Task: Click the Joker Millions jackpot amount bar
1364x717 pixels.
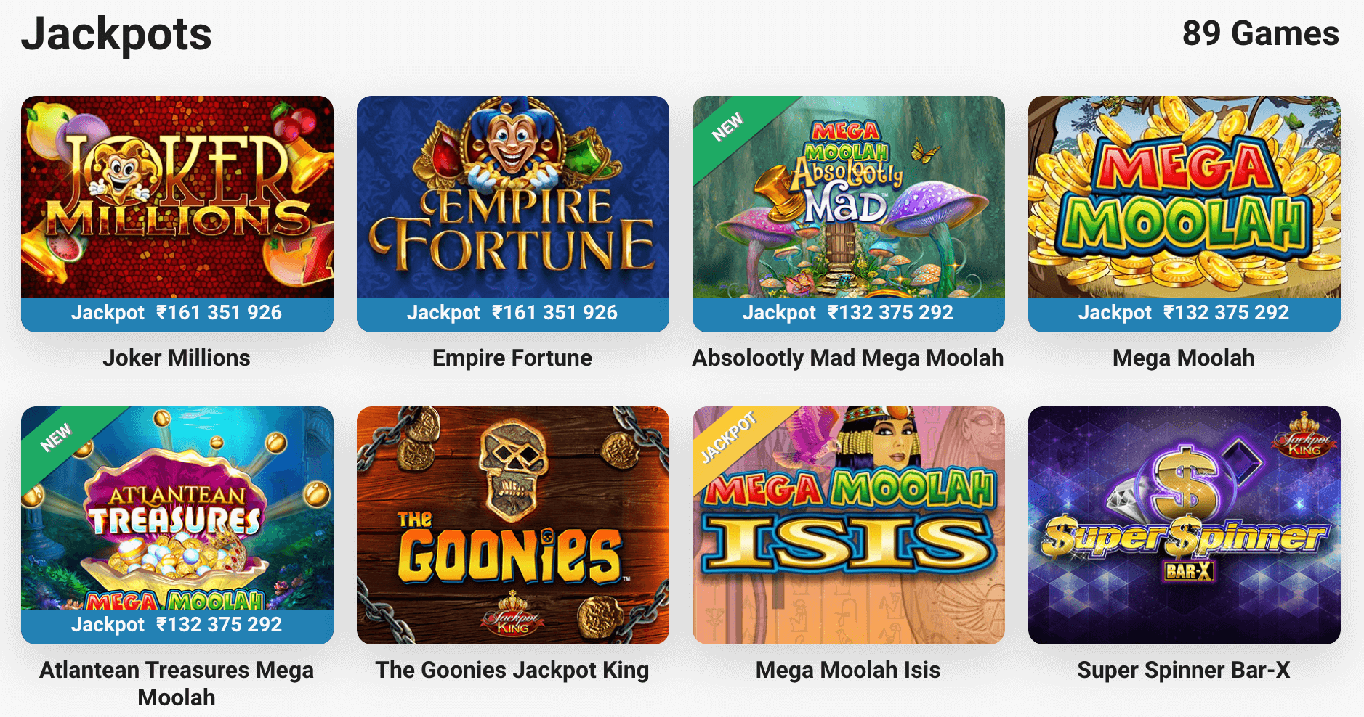Action: (177, 314)
